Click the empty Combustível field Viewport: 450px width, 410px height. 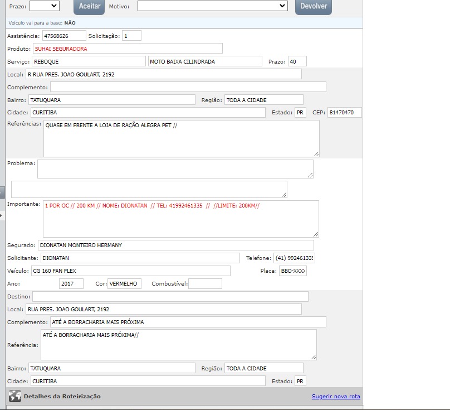[205, 283]
